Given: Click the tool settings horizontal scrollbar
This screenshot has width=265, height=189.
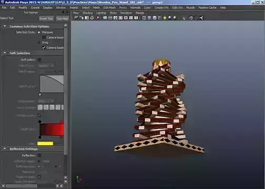Looking at the screenshot, I should 22,186.
